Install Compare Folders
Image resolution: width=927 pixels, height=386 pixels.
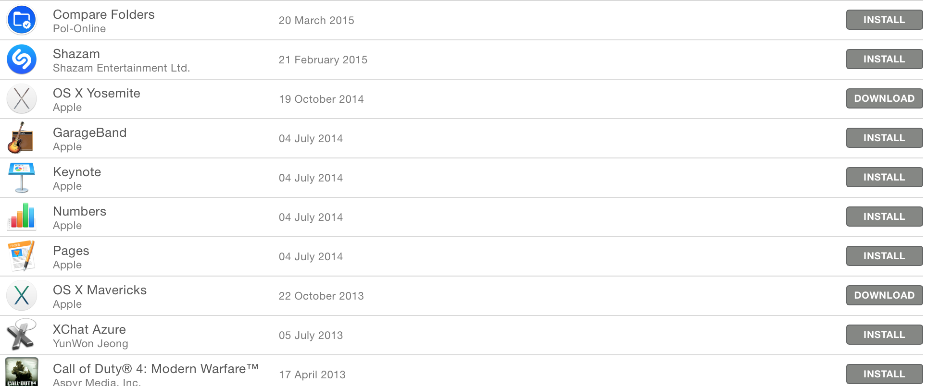tap(884, 20)
